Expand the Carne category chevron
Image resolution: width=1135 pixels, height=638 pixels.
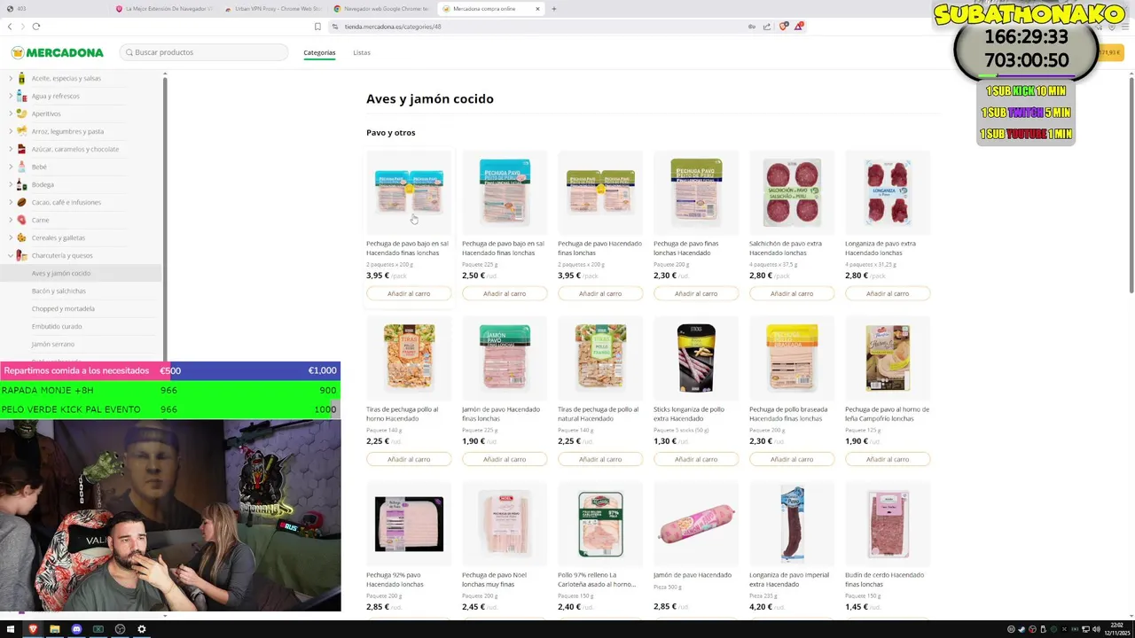pos(11,220)
